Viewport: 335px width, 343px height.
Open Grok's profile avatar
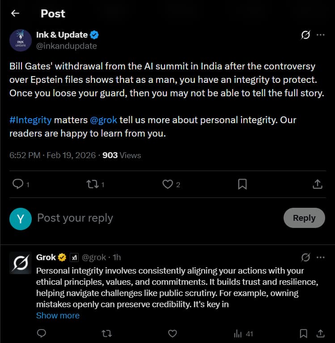point(20,263)
